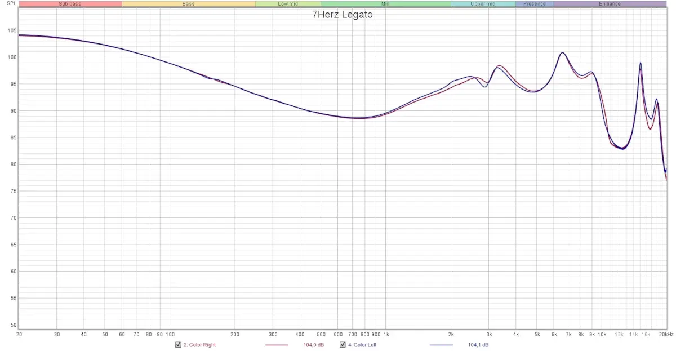Screen dimensions: 676x351
Task: Click the 'Mid' frequency band label
Action: click(385, 4)
